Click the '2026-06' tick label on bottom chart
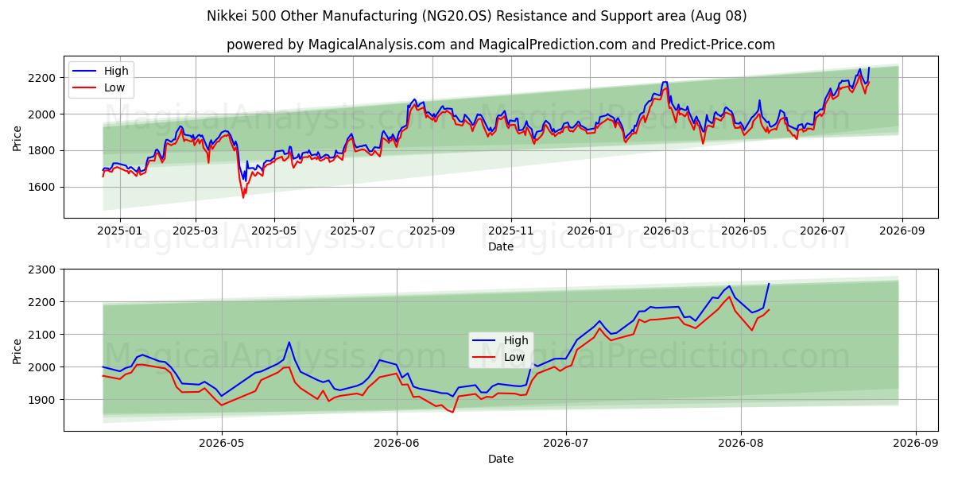The width and height of the screenshot is (954, 477). 397,444
